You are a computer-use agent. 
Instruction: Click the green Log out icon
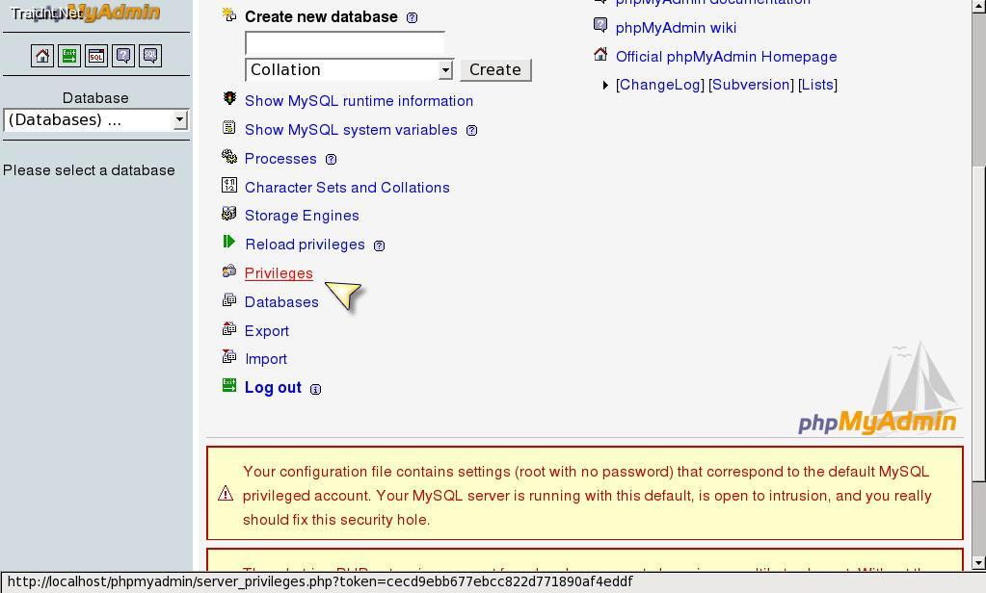click(228, 385)
